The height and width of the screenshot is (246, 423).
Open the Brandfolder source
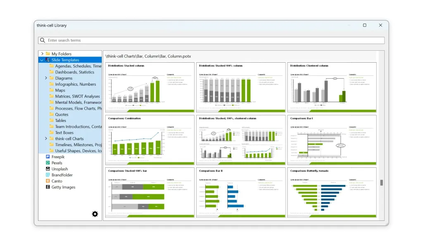(x=62, y=175)
